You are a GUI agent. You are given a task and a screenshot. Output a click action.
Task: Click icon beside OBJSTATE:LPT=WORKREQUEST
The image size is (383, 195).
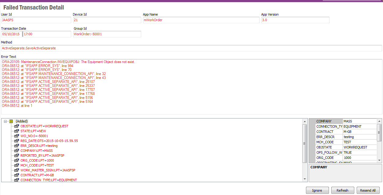17,126
